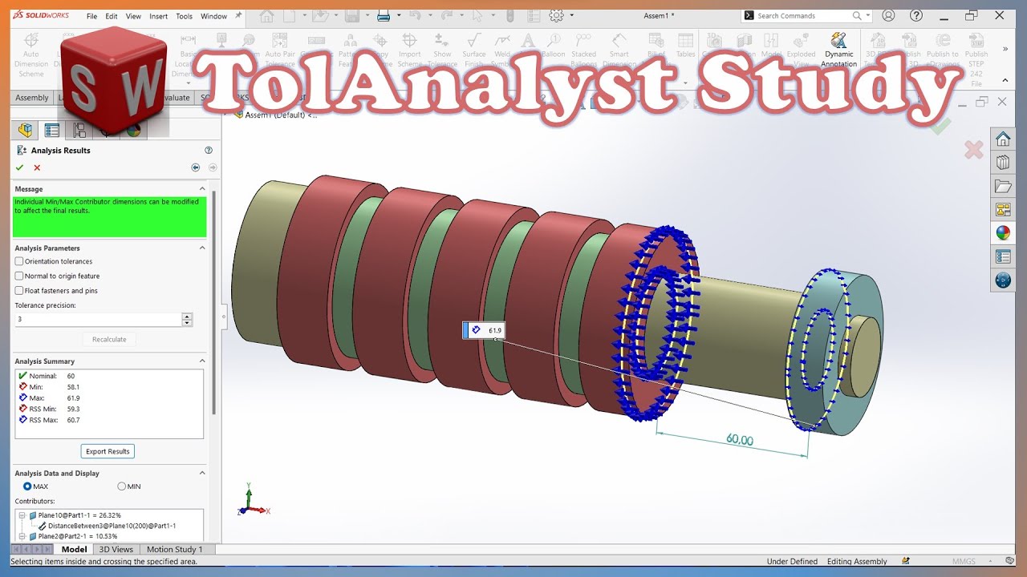This screenshot has width=1027, height=577.
Task: Open the Help question mark icon
Action: pos(915,15)
